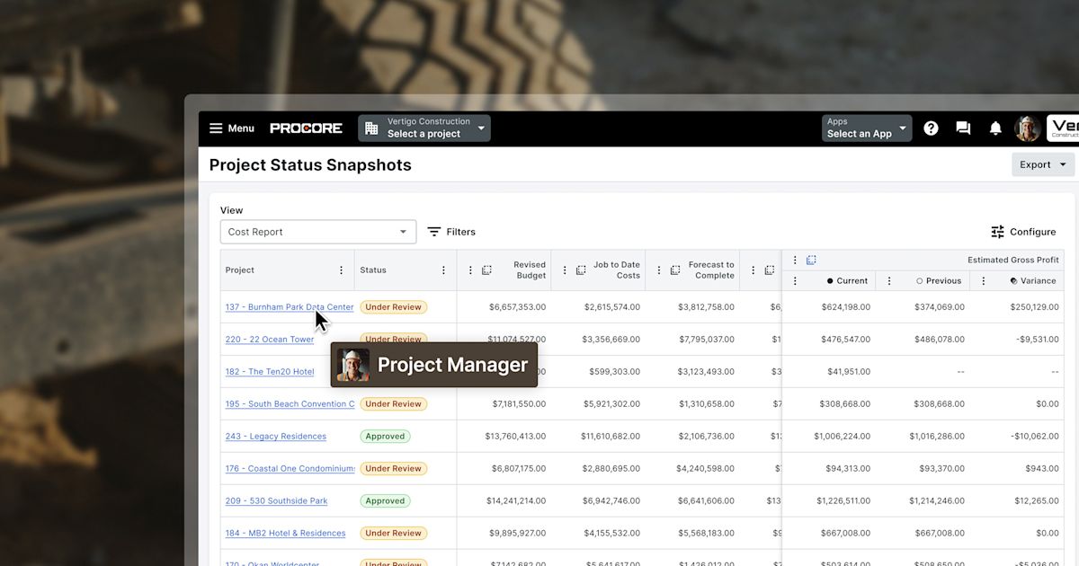Select current profit $1,006,224.00 cell
Viewport: 1079px width, 566px height.
pos(842,437)
